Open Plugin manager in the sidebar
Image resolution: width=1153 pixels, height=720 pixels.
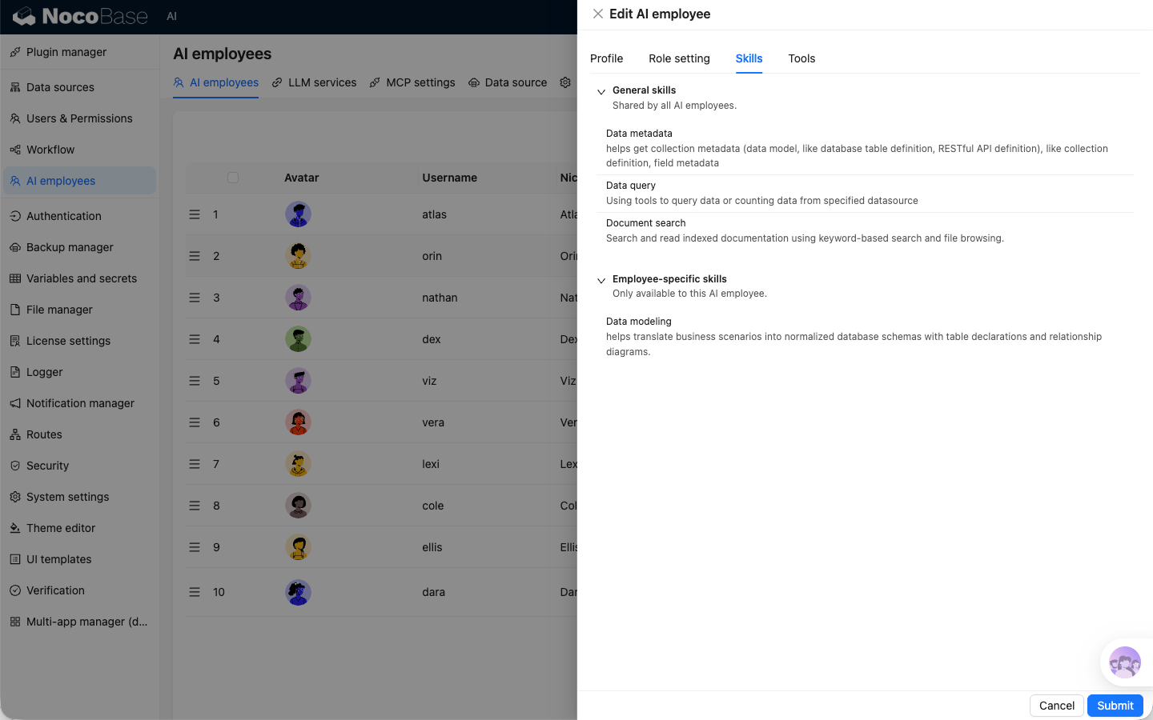pos(66,52)
